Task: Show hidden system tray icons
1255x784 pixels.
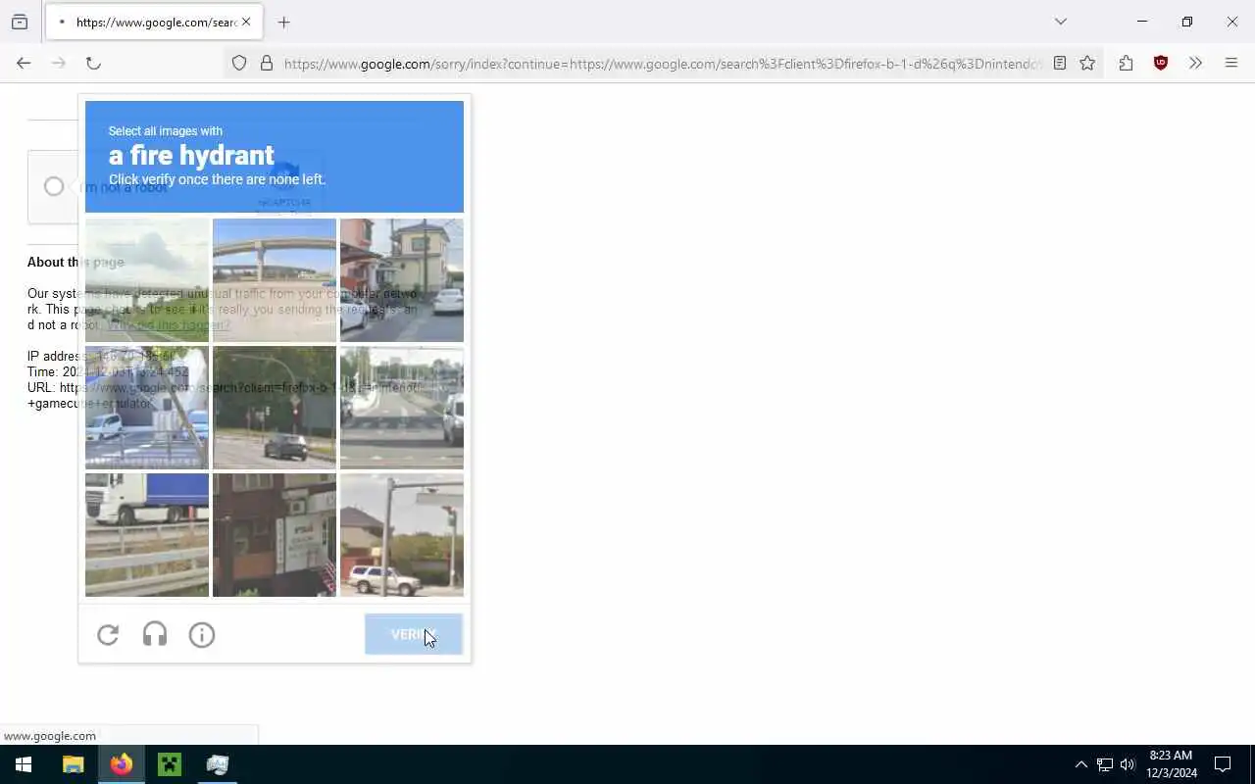Action: [x=1080, y=764]
